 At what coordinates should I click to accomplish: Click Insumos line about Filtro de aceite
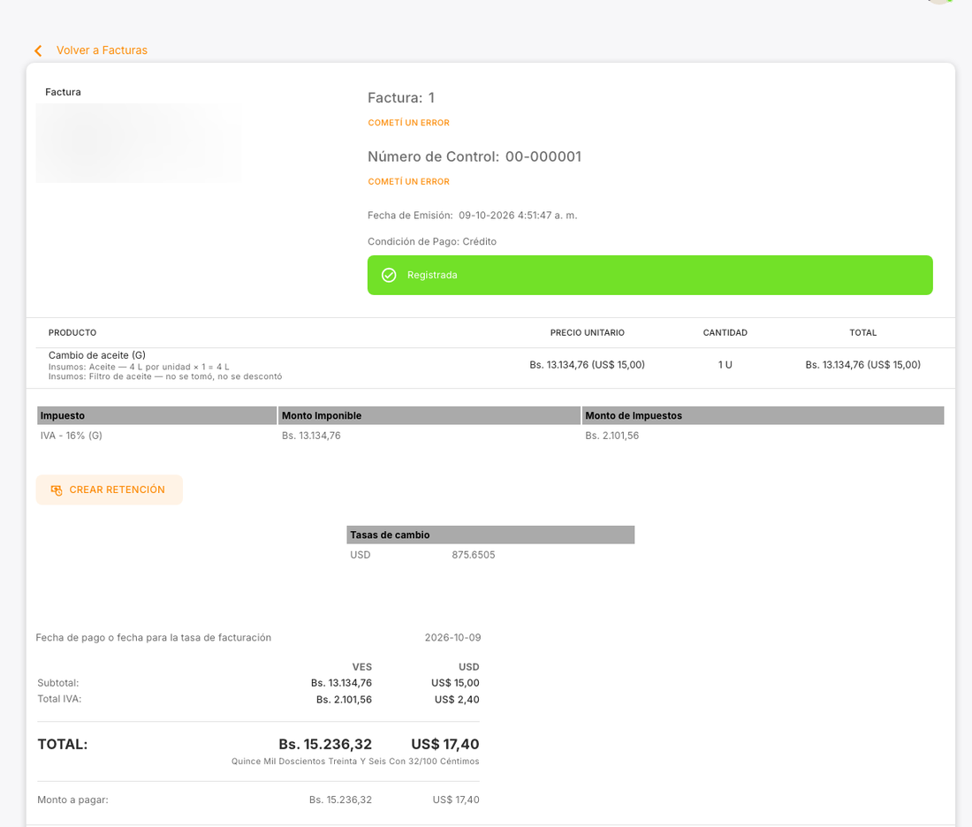[x=165, y=377]
